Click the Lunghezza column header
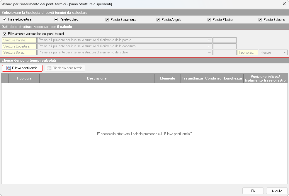 click(x=233, y=78)
